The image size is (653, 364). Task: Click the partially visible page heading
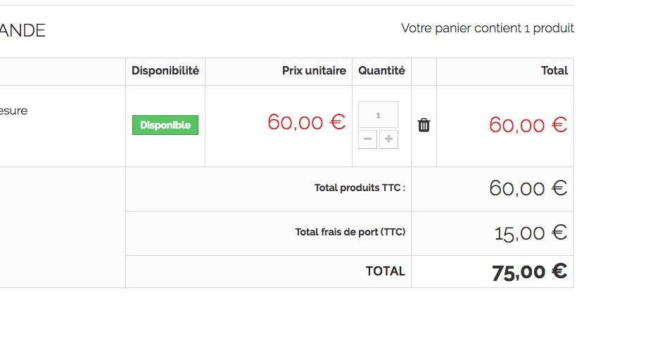coord(23,31)
